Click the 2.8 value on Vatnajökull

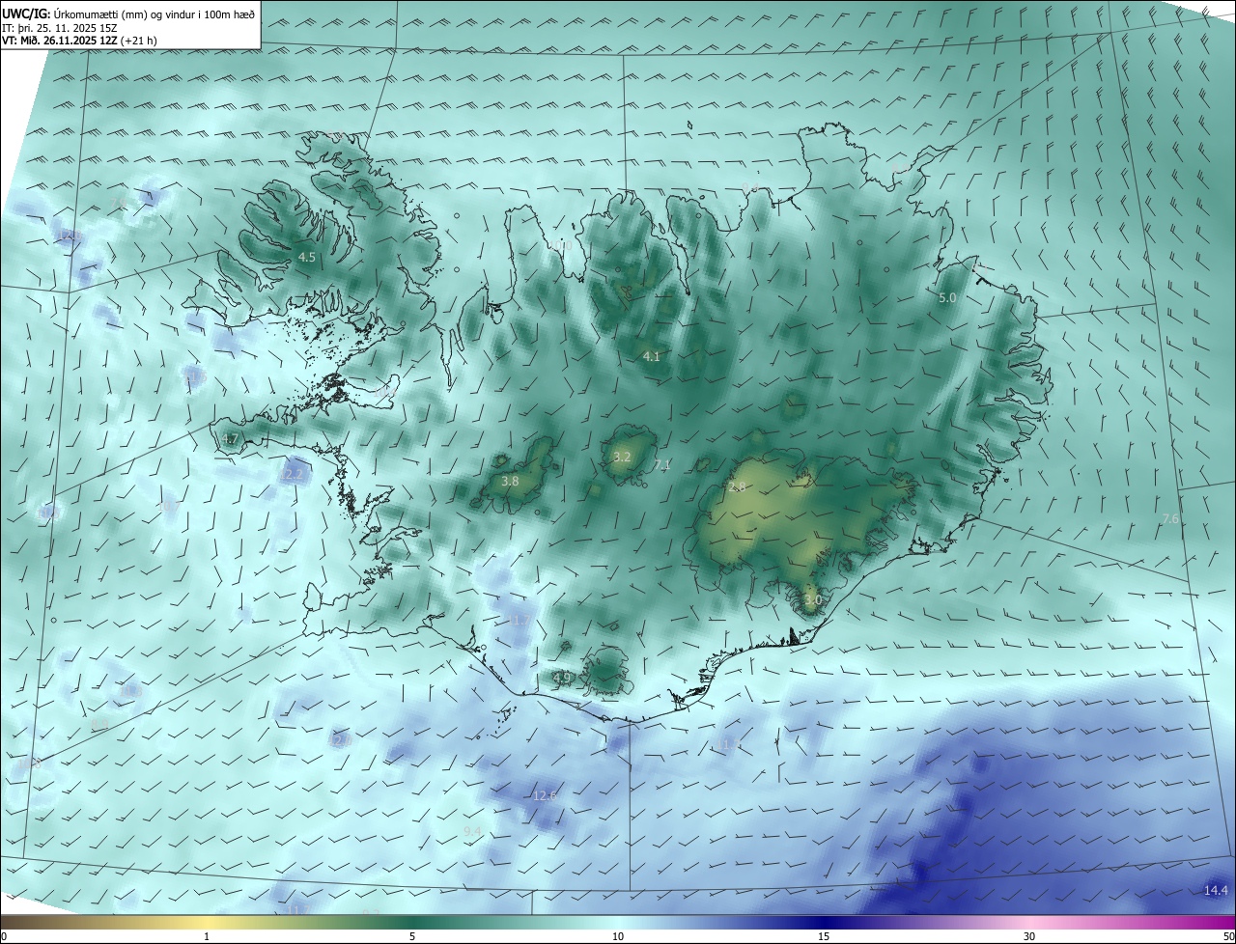(x=738, y=487)
